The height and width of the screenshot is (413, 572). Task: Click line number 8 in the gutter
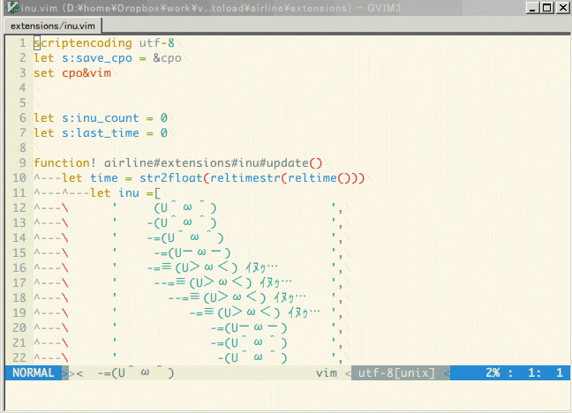[x=23, y=147]
